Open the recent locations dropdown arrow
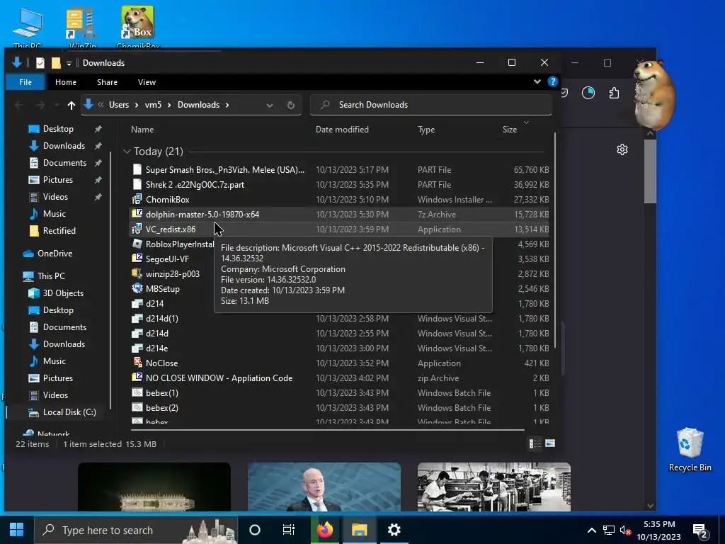725x544 pixels. [x=57, y=105]
